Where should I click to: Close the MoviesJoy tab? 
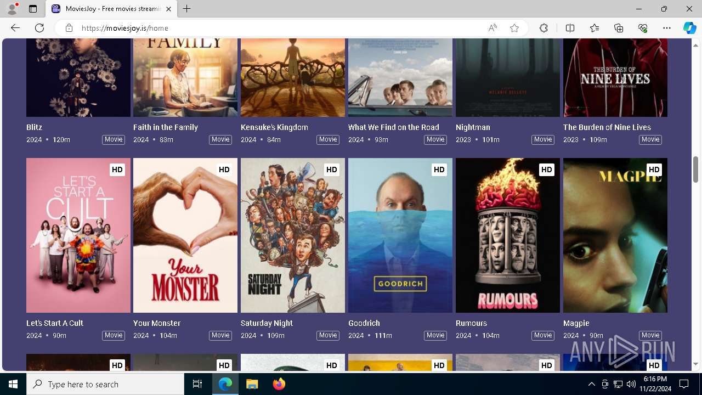[168, 9]
